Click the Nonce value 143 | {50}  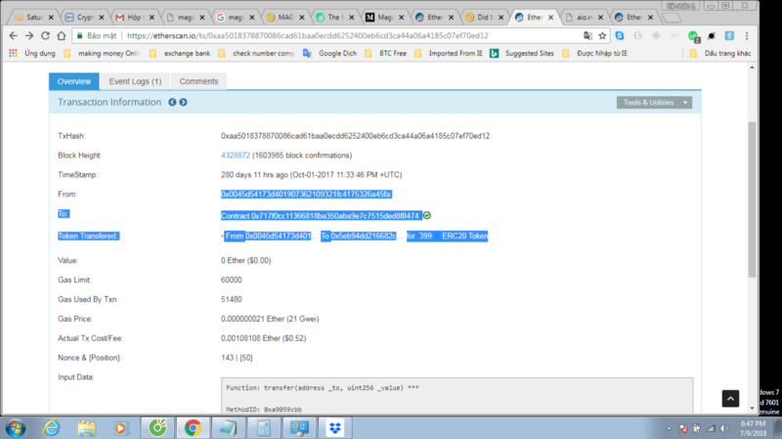point(237,358)
